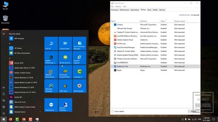Open Pictures in the start menu sidebar
The image size is (218, 122).
4,100
